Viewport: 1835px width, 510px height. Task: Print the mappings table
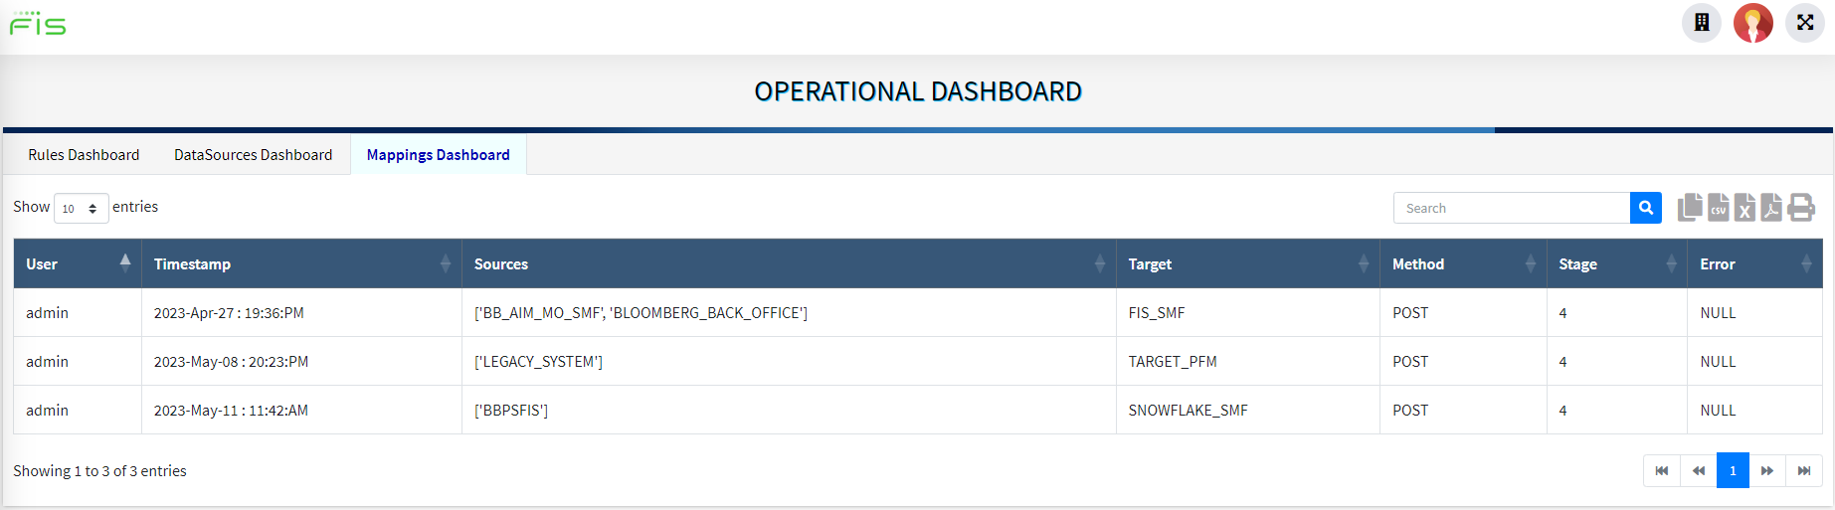coord(1801,208)
